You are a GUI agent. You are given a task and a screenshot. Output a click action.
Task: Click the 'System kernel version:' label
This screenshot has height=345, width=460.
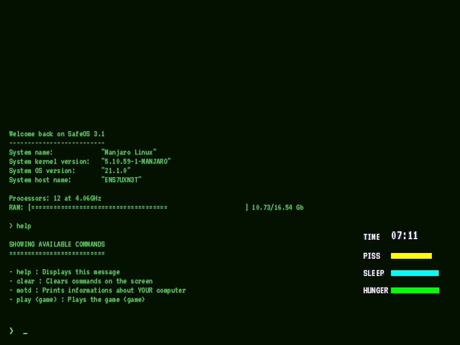point(49,162)
